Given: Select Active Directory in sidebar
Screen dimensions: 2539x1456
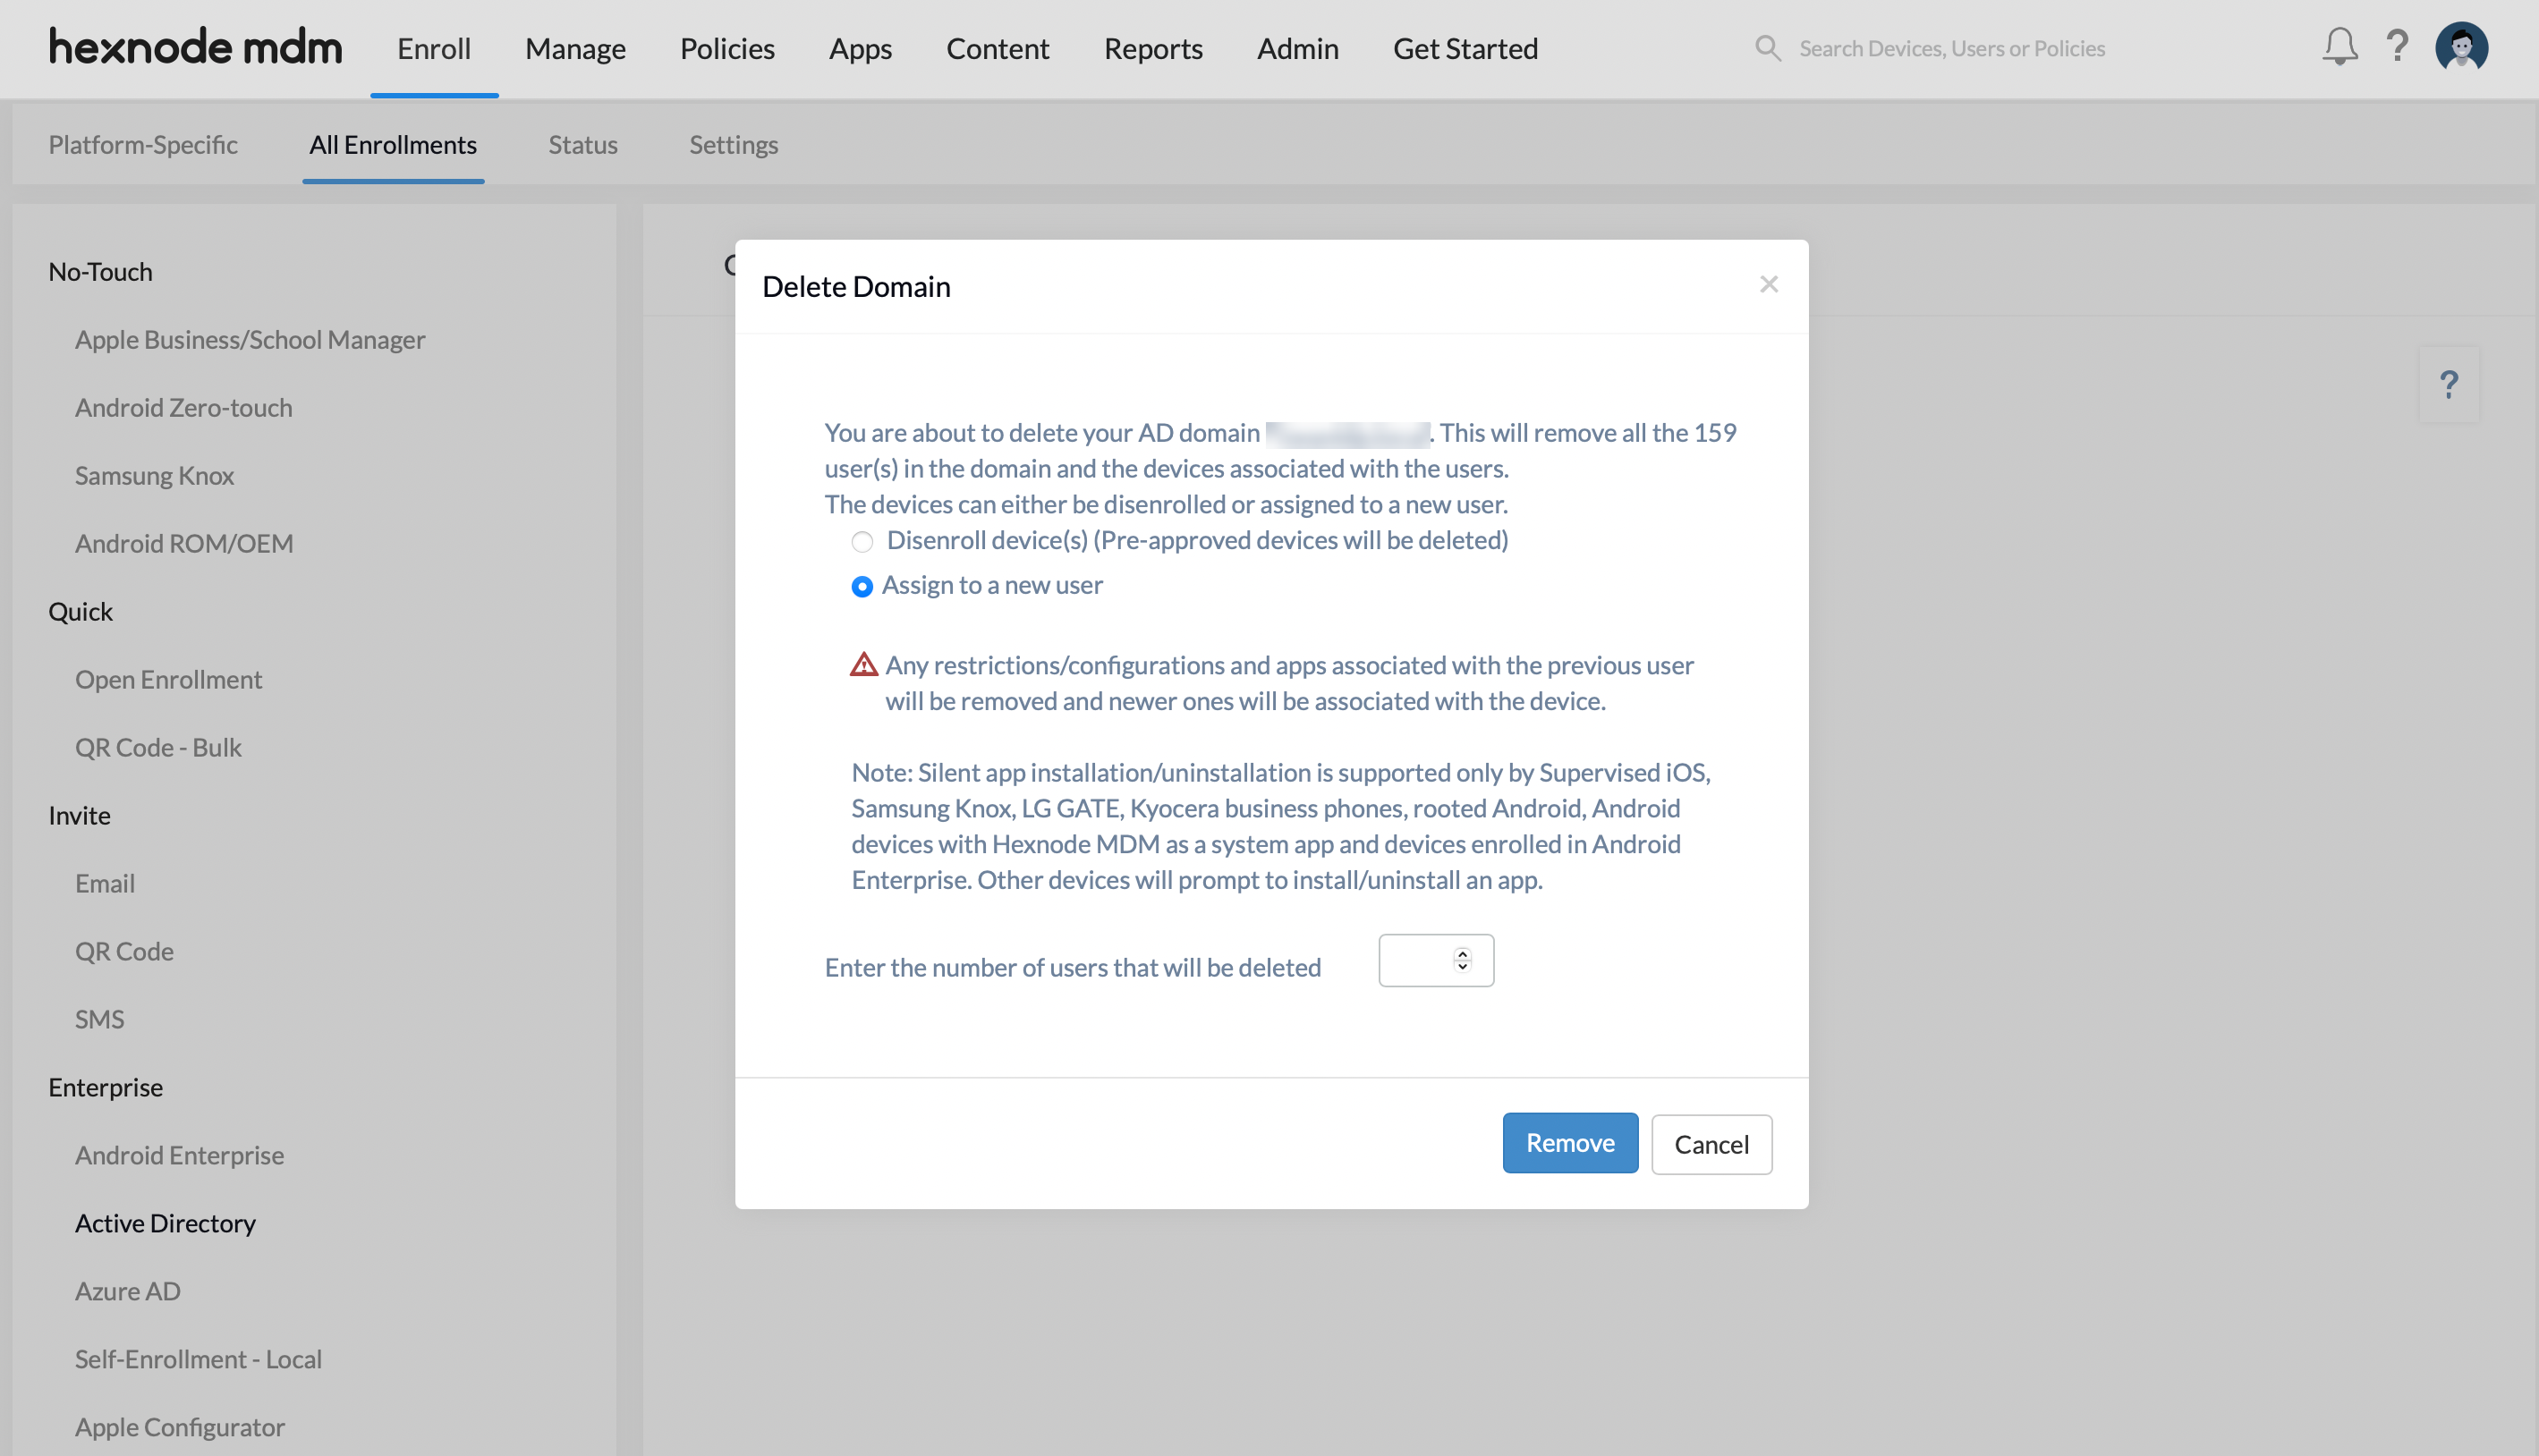Looking at the screenshot, I should click(x=165, y=1224).
